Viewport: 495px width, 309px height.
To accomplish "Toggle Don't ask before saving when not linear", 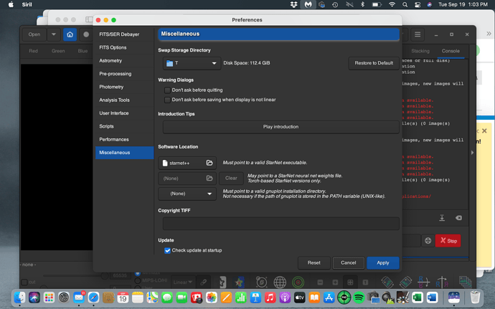I will point(167,100).
